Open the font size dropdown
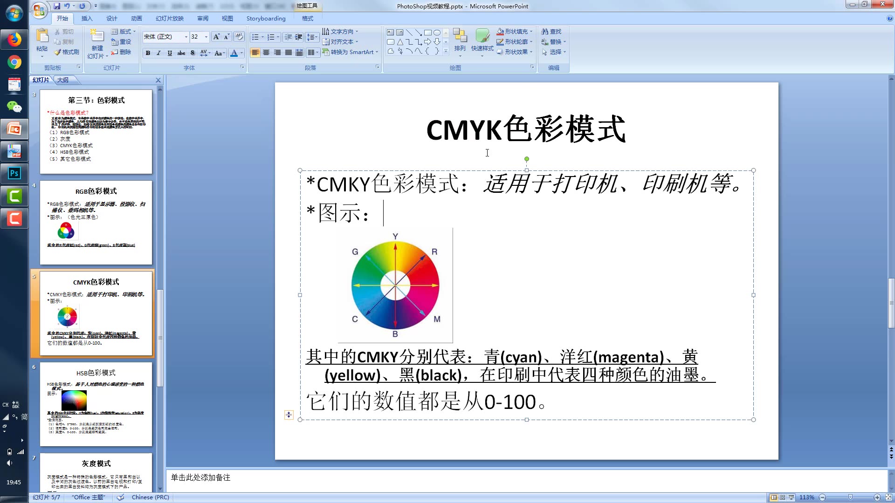Viewport: 895px width, 503px height. coord(206,36)
